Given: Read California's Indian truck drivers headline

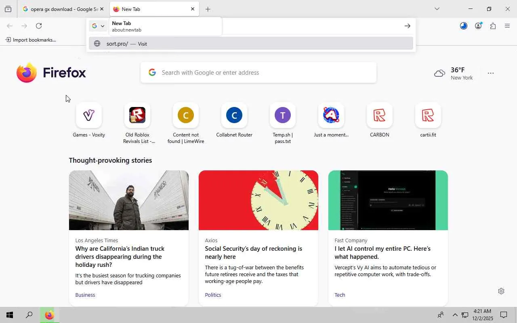Looking at the screenshot, I should point(120,257).
